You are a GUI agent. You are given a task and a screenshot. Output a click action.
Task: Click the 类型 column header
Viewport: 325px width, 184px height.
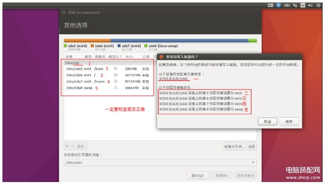(88, 56)
